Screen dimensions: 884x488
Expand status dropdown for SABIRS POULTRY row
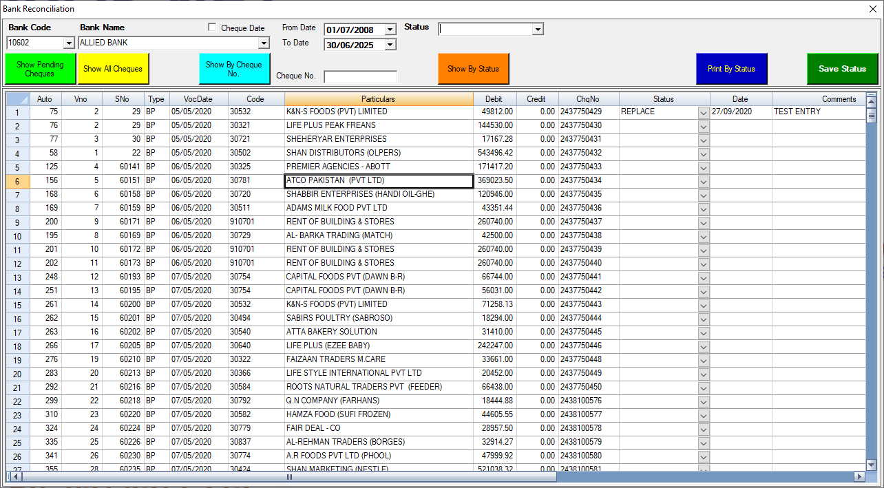[x=704, y=319]
